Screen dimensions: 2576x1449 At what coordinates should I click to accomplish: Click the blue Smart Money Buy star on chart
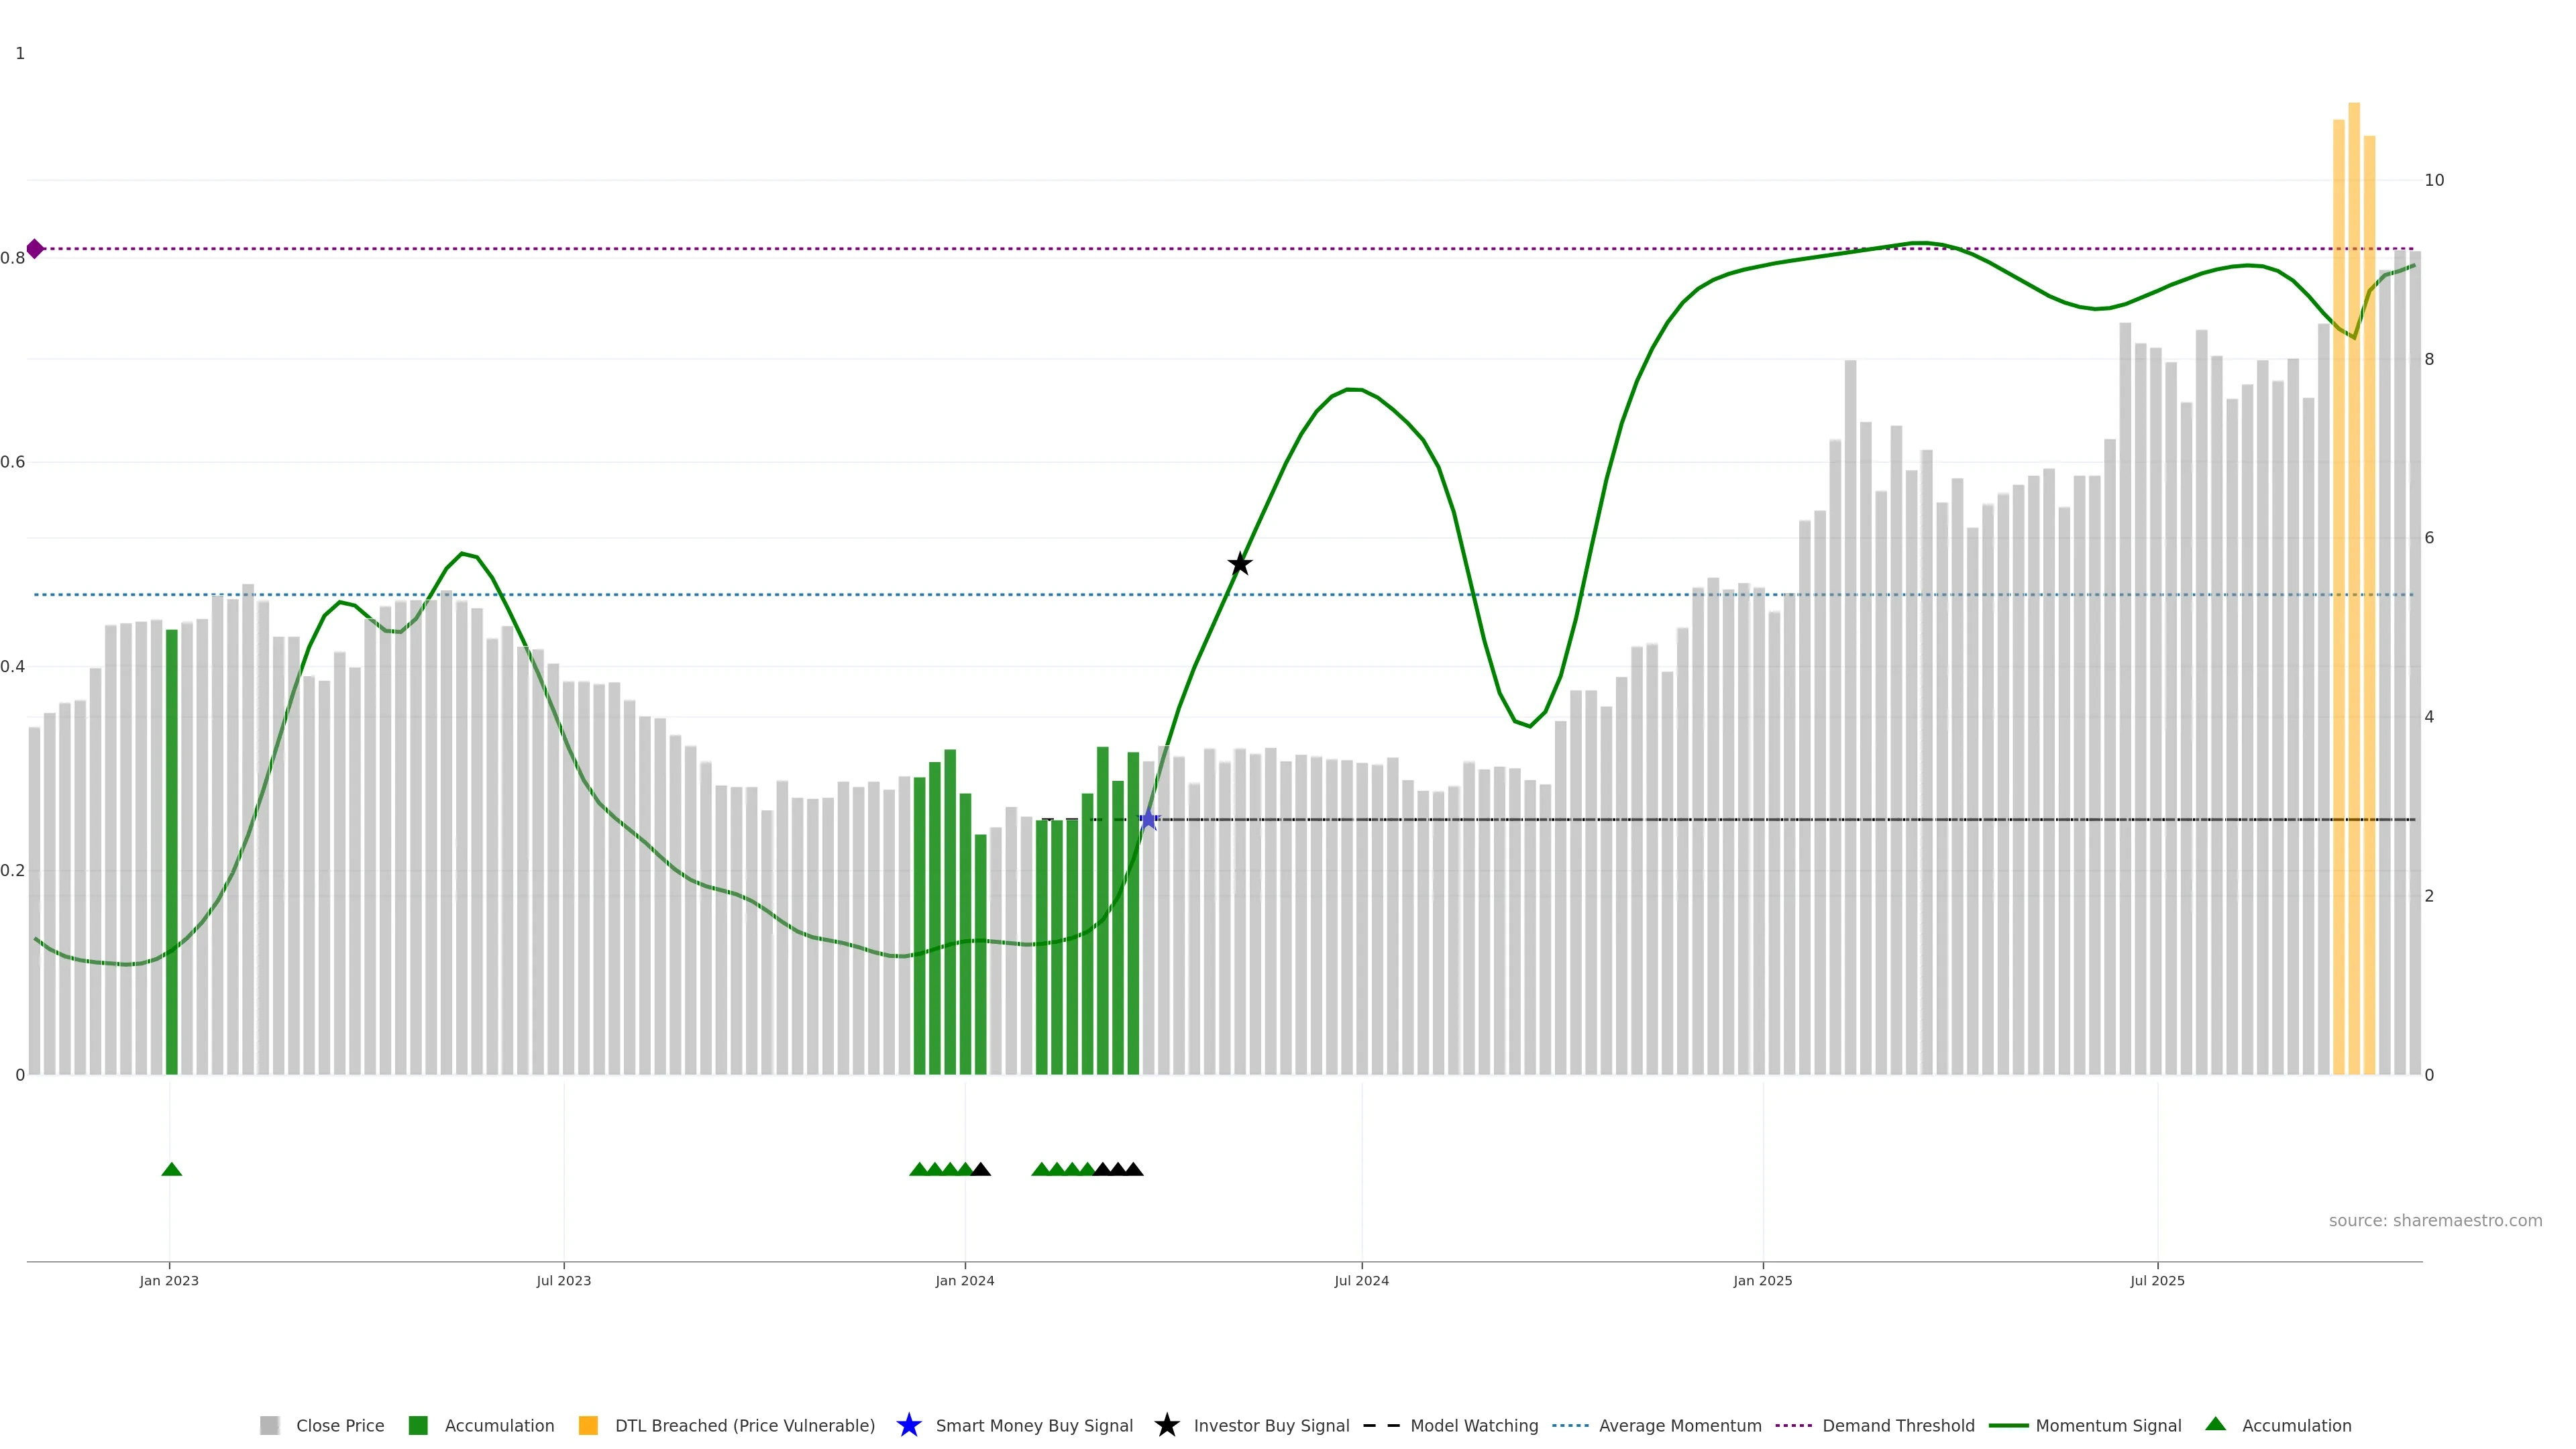pos(1149,820)
